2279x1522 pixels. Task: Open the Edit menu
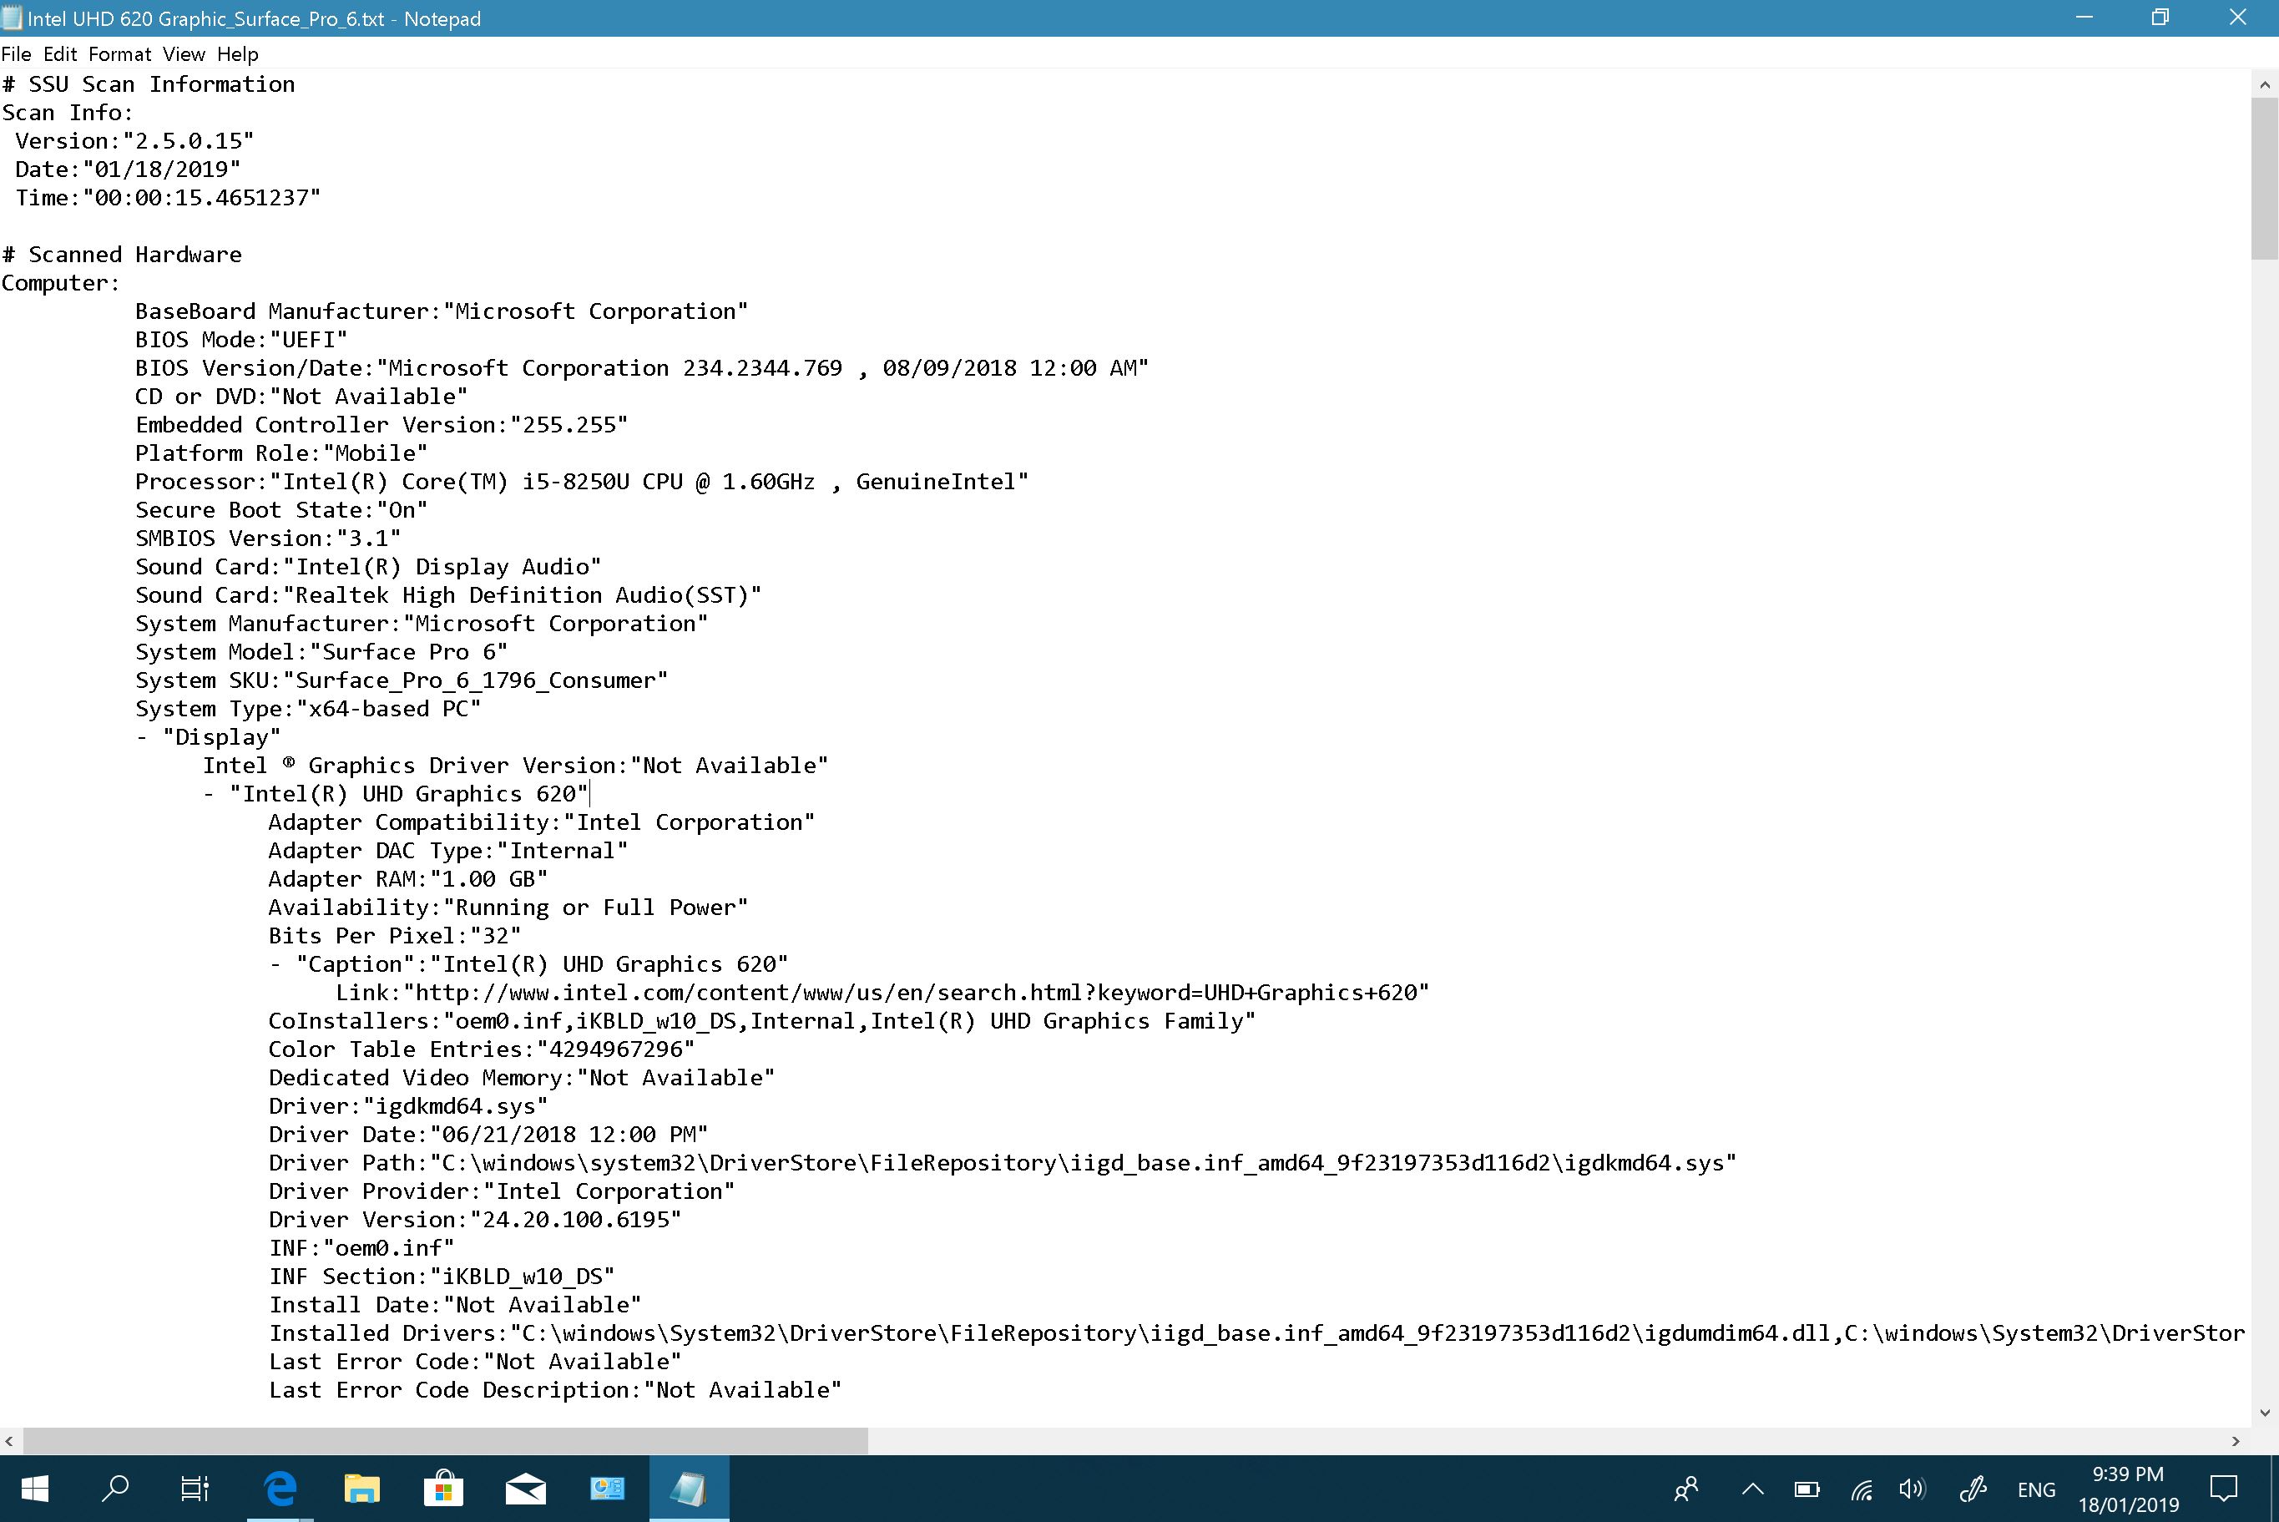(x=60, y=54)
